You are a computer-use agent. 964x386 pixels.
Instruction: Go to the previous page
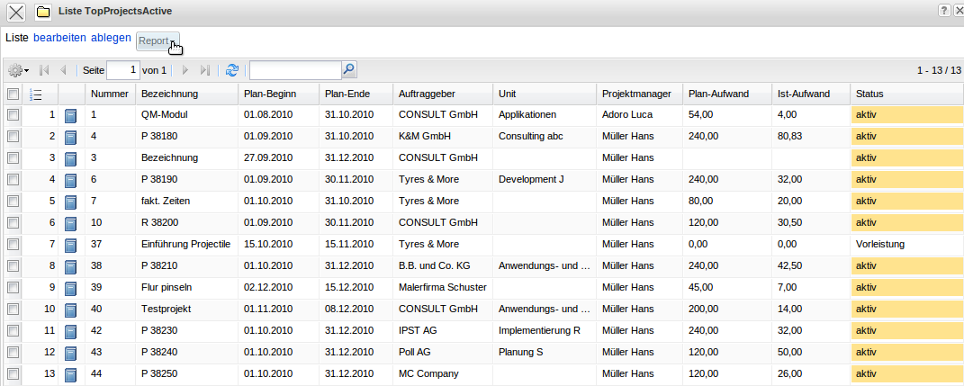coord(62,70)
